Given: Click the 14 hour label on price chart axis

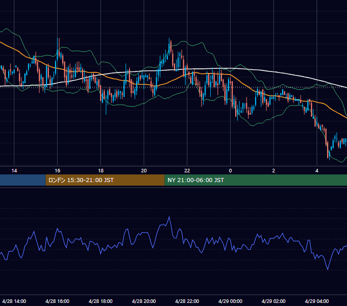Looking at the screenshot, I should (14, 171).
